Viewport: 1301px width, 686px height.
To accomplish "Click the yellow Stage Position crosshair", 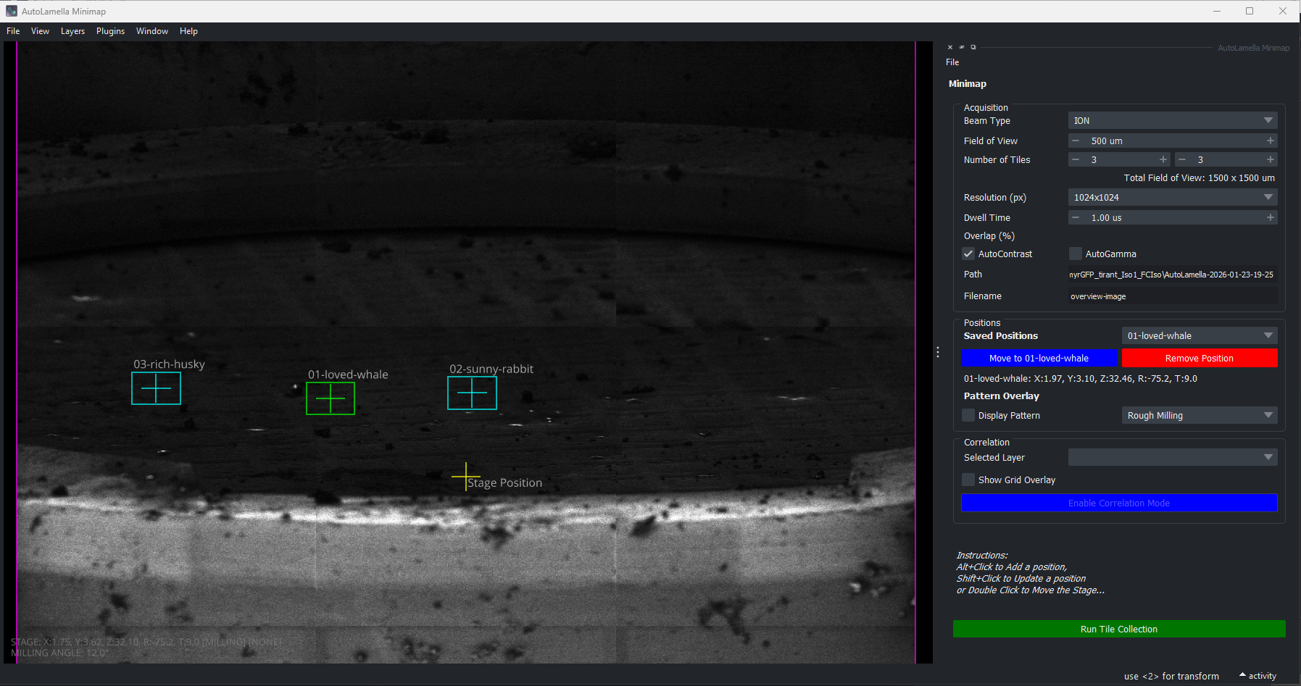I will 465,477.
